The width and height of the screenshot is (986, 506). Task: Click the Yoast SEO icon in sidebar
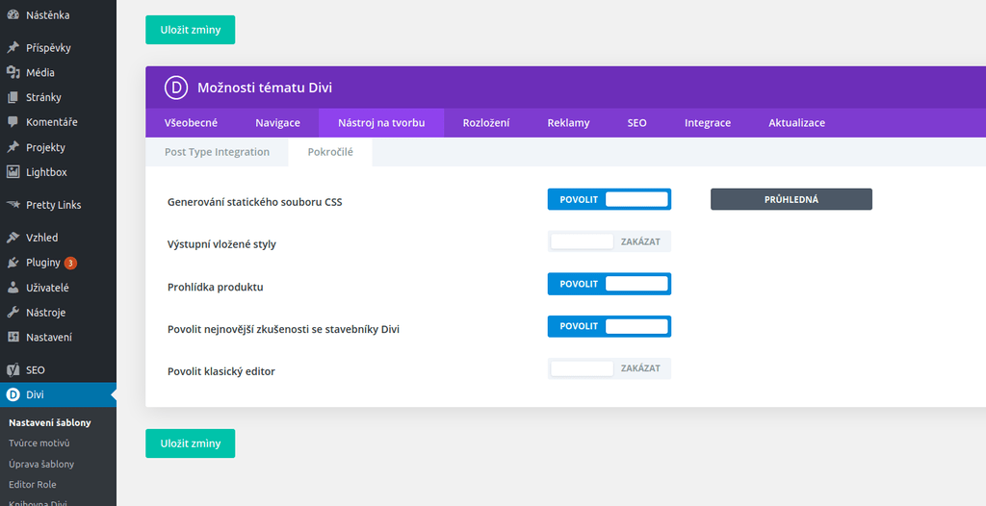[x=13, y=369]
